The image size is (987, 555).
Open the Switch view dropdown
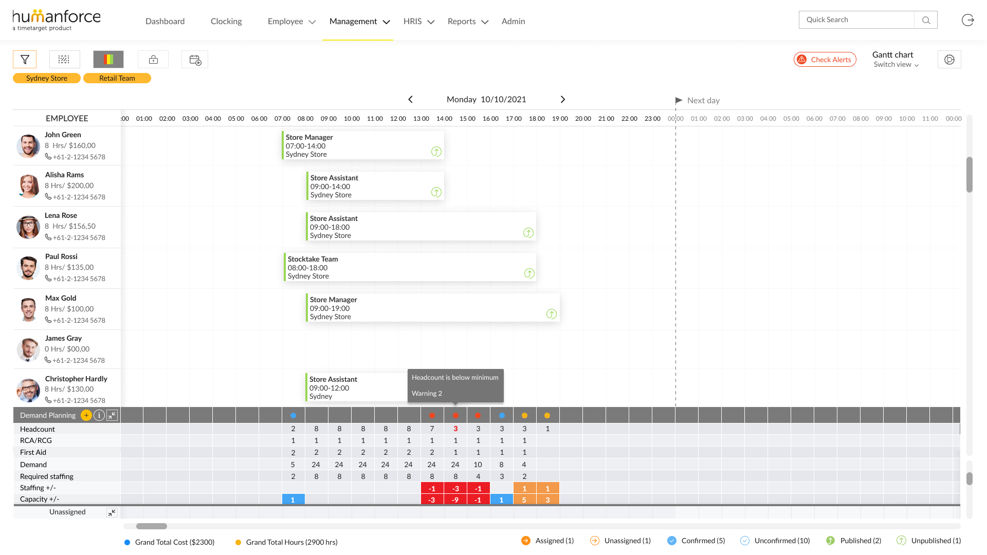point(896,65)
